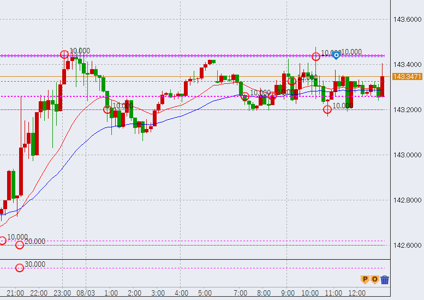This screenshot has height=300, width=424.
Task: Click the current price tag 143.3471
Action: pyautogui.click(x=407, y=77)
